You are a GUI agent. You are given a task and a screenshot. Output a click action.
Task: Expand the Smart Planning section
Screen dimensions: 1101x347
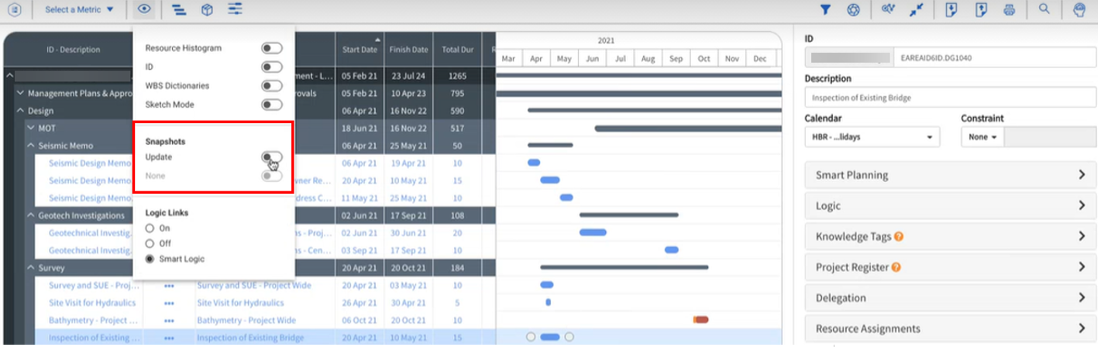coord(949,175)
